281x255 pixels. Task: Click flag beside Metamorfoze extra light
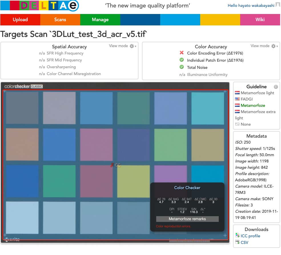click(x=237, y=112)
